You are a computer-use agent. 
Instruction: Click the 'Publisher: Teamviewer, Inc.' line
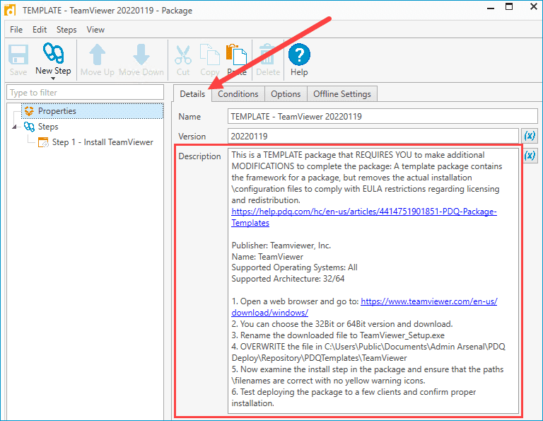(281, 246)
